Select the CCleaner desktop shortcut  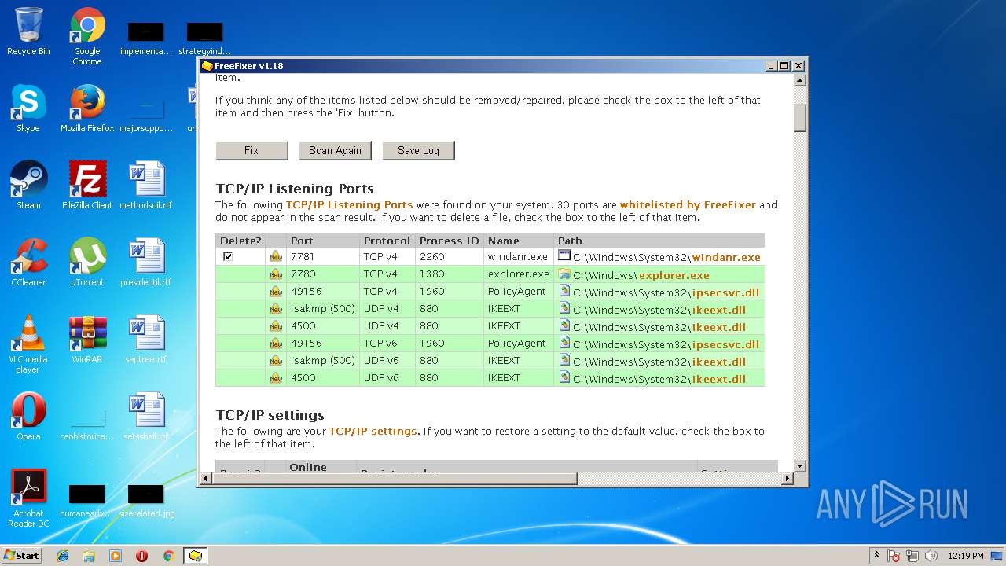[28, 263]
